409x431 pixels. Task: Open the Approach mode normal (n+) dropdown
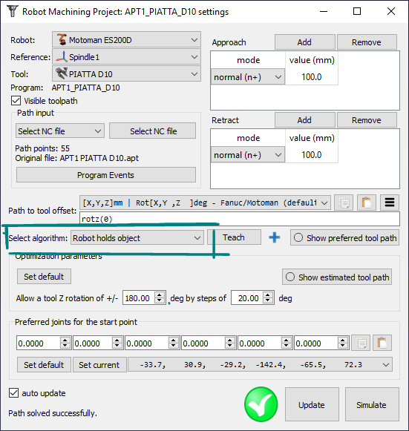pos(248,77)
